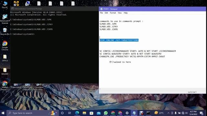This screenshot has width=207, height=116.
Task: Open the notification center icon
Action: tap(201, 113)
